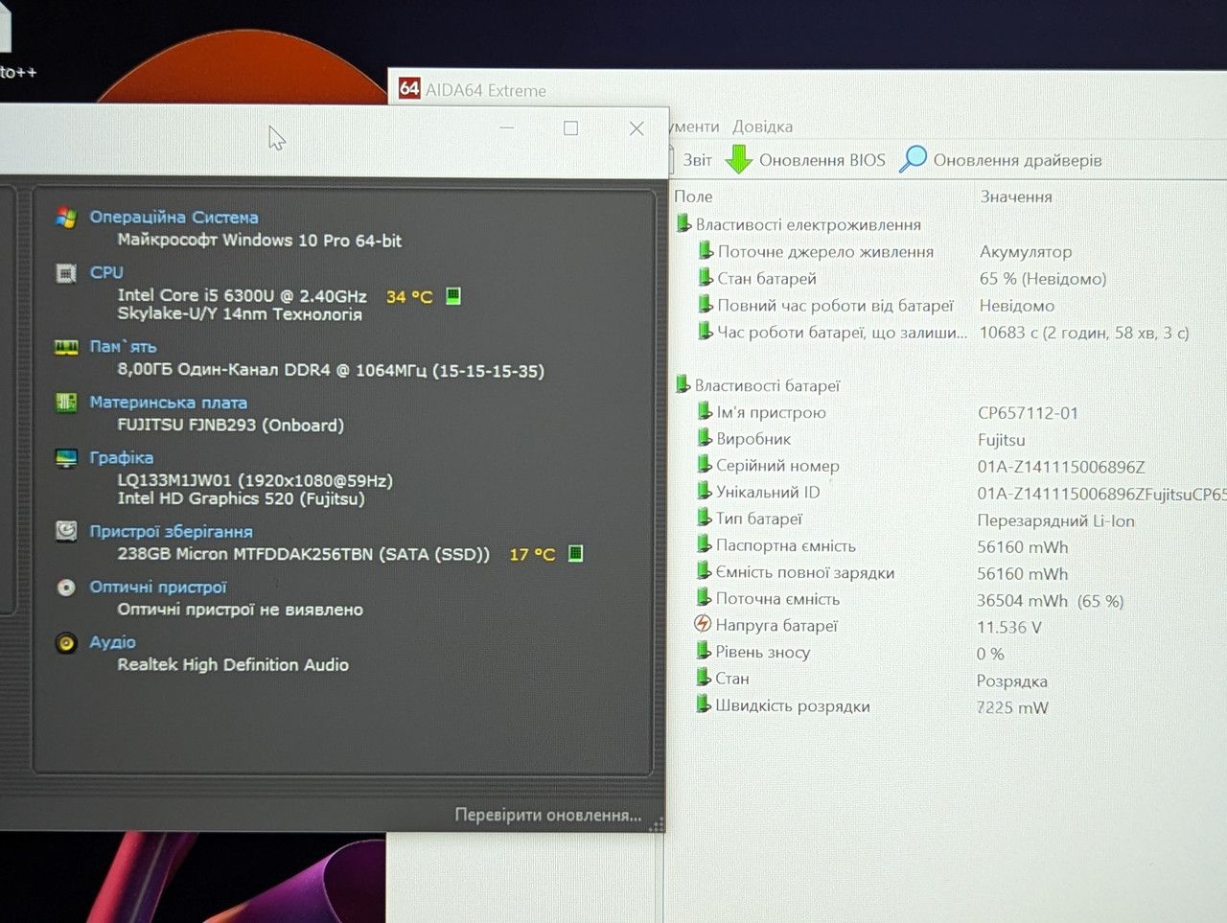Click the Аудіо speaker icon

click(x=66, y=642)
